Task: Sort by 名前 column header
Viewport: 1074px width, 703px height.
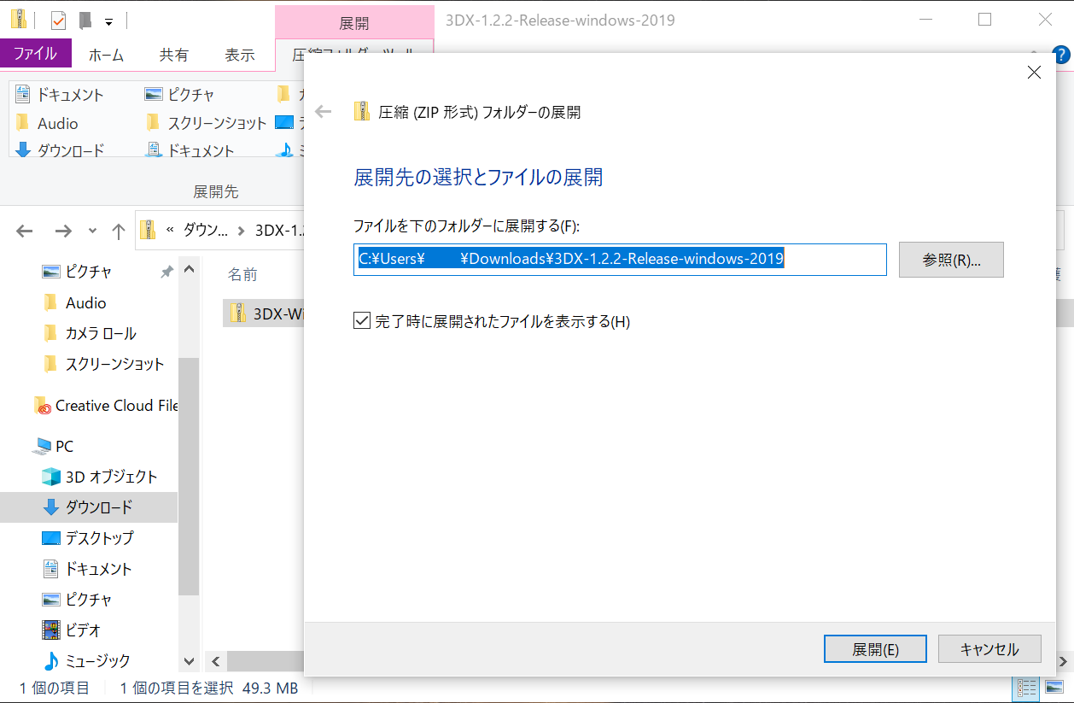Action: [x=242, y=274]
